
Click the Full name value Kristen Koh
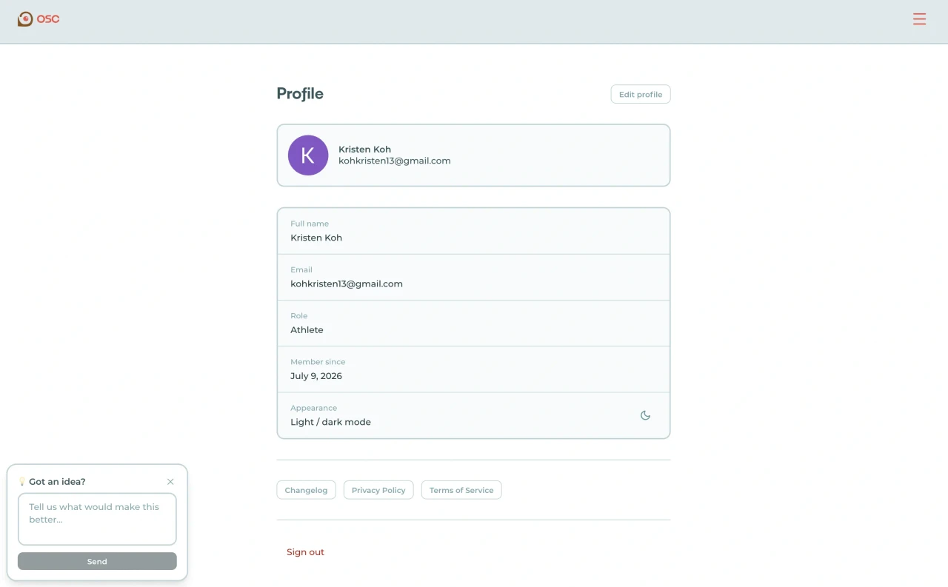coord(316,238)
